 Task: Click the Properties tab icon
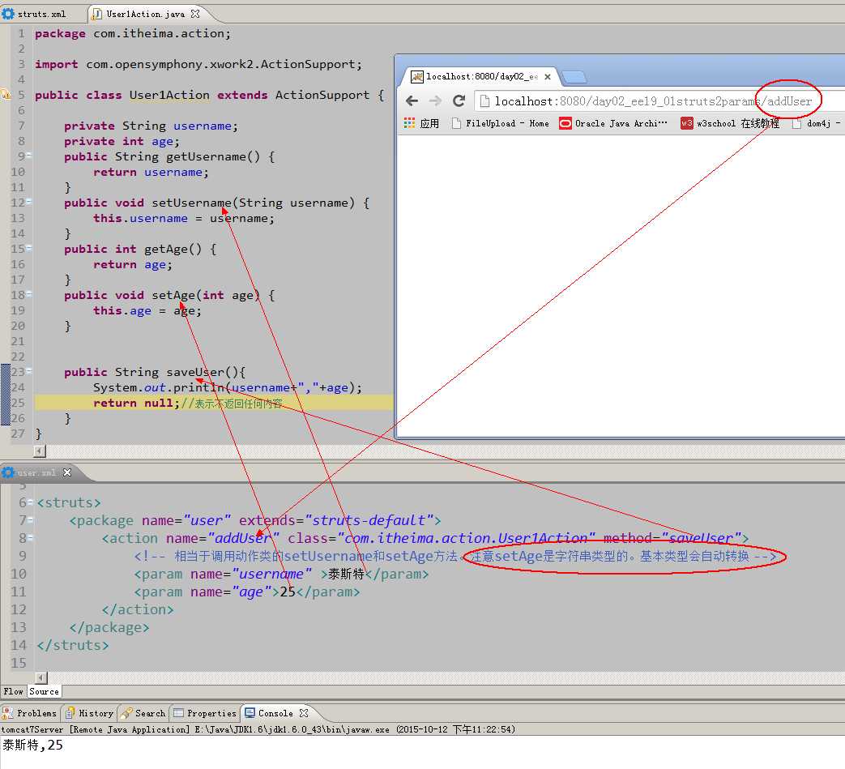178,714
